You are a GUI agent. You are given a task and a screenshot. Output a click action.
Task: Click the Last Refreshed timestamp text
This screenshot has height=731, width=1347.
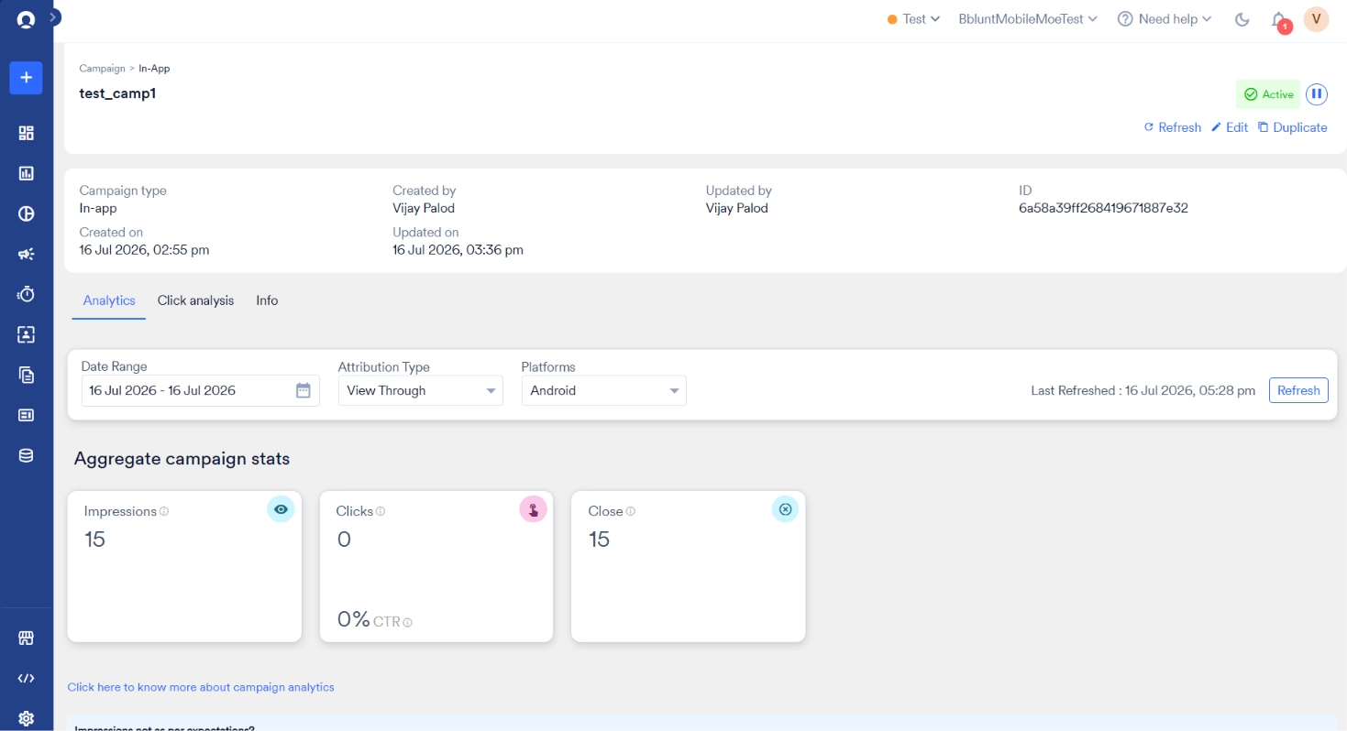(1143, 390)
